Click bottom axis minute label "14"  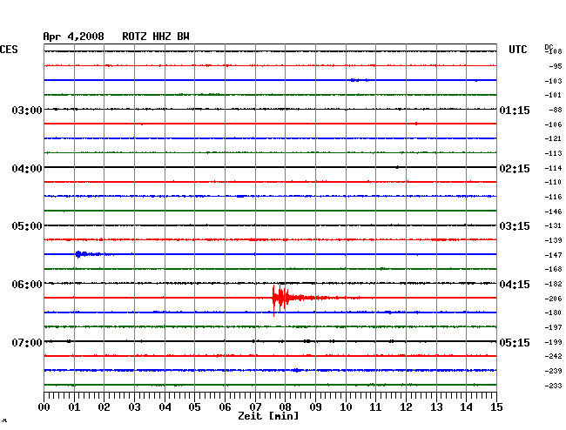[x=466, y=407]
